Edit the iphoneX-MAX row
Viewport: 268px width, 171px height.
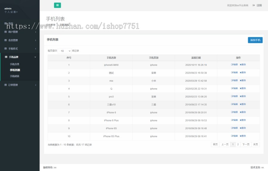click(x=234, y=64)
